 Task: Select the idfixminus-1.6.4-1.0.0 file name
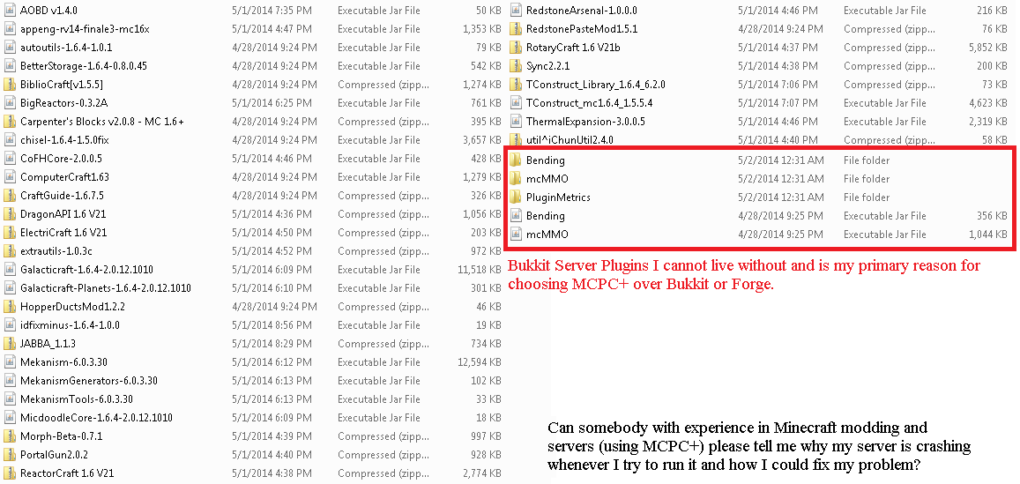click(x=70, y=325)
